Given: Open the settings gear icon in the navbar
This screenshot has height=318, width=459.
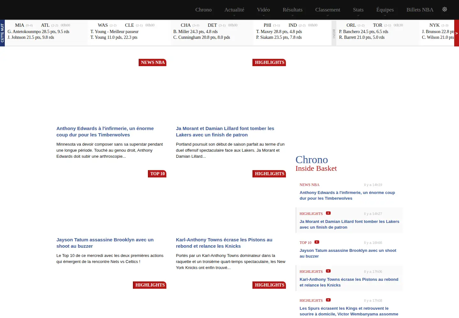Looking at the screenshot, I should tap(445, 9).
